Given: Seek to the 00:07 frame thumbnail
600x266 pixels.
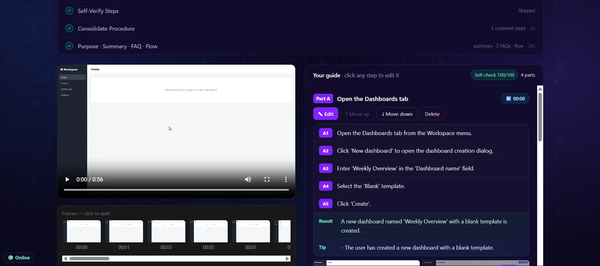Looking at the screenshot, I should point(251,232).
